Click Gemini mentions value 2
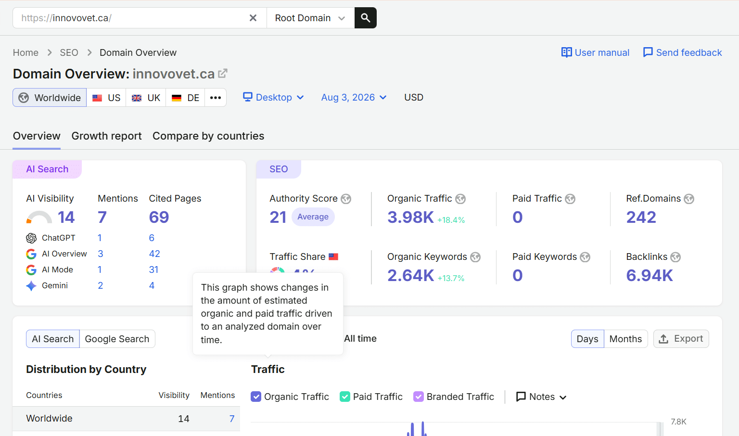Viewport: 739px width, 436px height. pos(100,285)
